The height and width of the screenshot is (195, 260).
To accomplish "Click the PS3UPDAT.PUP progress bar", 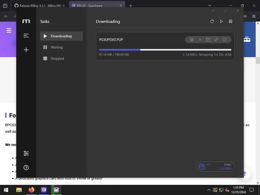I will (165, 50).
